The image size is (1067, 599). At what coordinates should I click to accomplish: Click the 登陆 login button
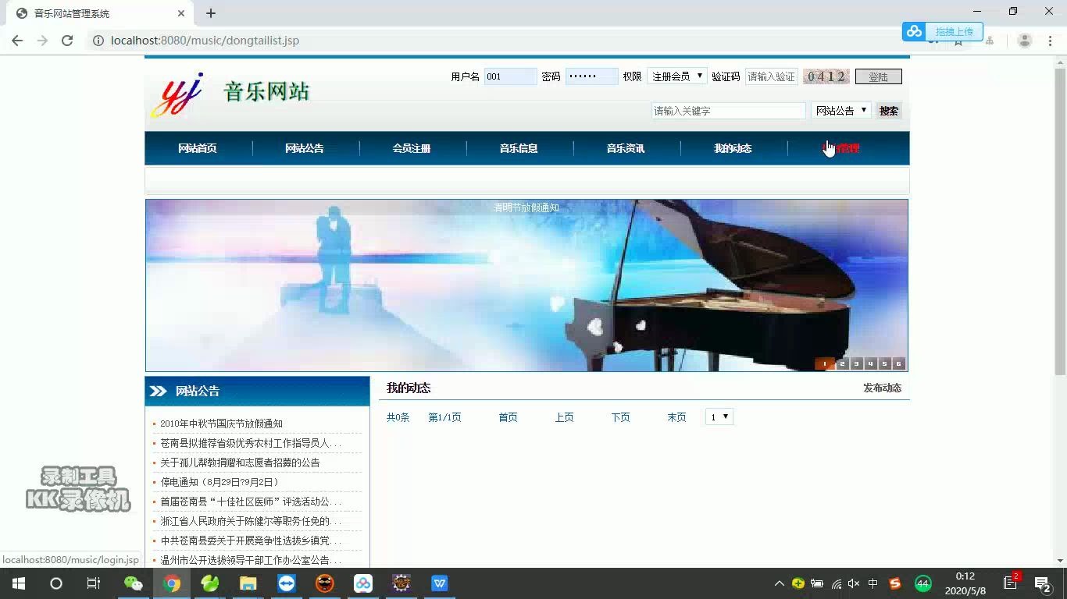(x=878, y=76)
